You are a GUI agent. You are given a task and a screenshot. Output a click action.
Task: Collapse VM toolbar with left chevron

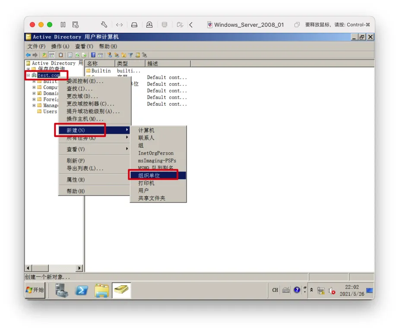[x=191, y=25]
